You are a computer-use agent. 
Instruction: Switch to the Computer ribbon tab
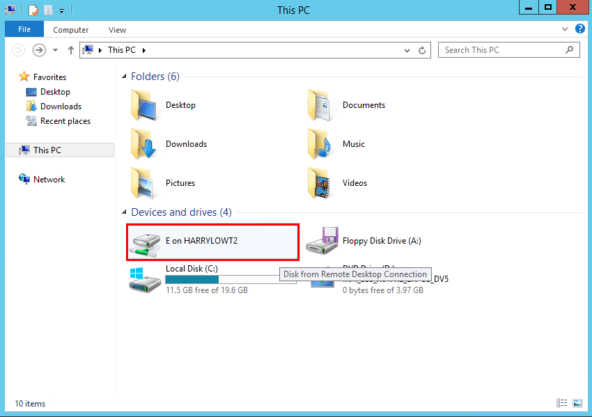tap(70, 30)
